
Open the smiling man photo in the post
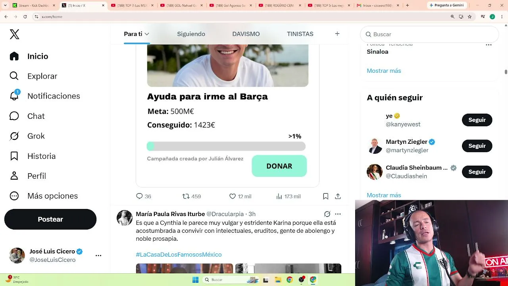(x=228, y=66)
